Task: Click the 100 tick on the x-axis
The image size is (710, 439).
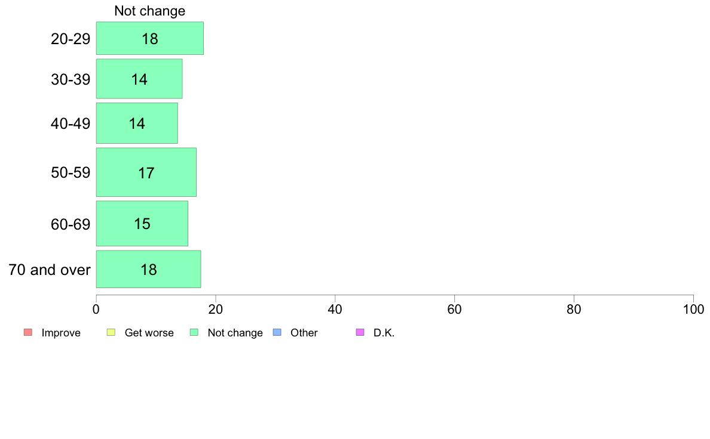Action: (x=693, y=309)
